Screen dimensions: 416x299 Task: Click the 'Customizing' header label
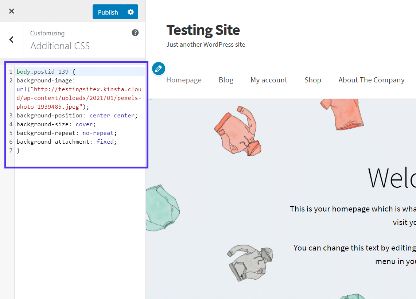point(47,33)
